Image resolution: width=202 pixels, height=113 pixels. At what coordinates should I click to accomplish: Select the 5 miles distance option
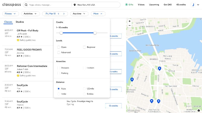84,94
